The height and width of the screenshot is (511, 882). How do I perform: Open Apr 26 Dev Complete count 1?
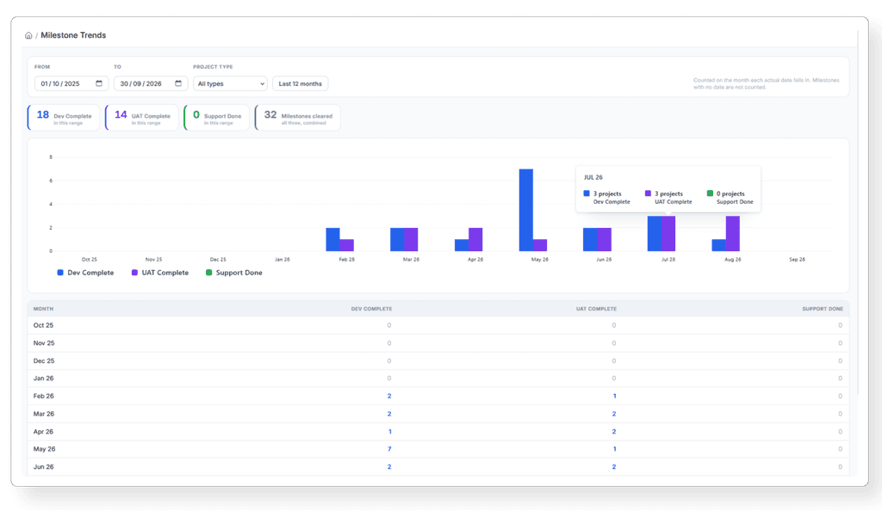pos(390,432)
